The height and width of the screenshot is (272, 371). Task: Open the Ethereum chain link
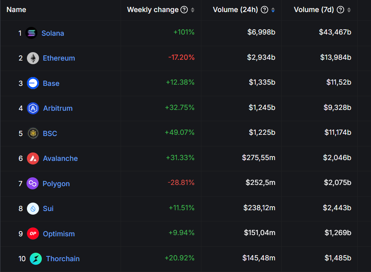(59, 58)
